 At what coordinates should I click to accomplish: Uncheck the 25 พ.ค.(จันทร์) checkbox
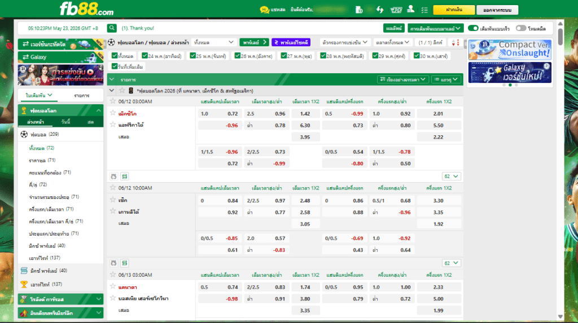click(192, 56)
